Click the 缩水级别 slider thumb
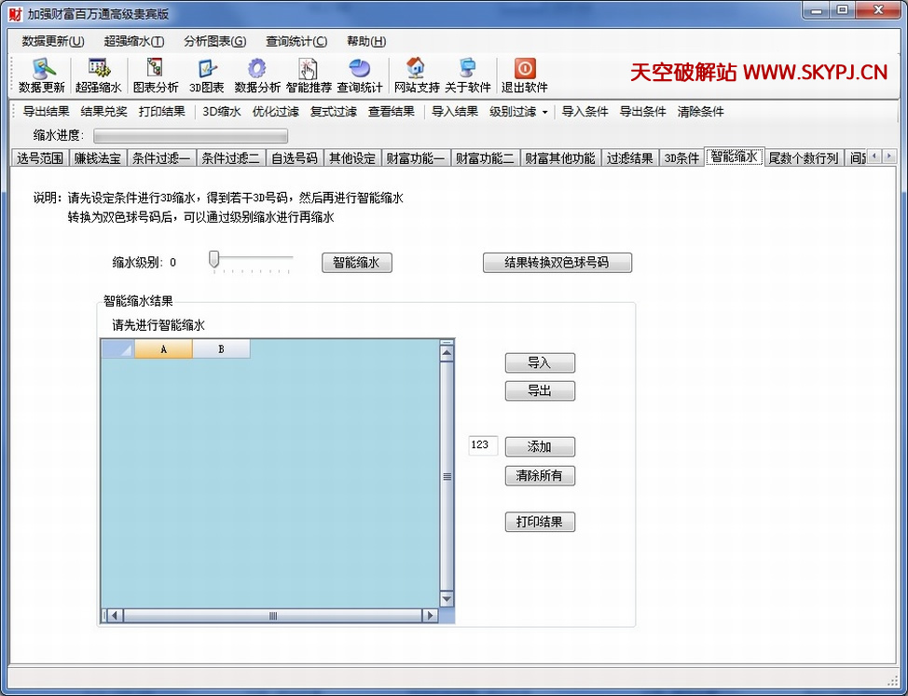 pyautogui.click(x=213, y=260)
